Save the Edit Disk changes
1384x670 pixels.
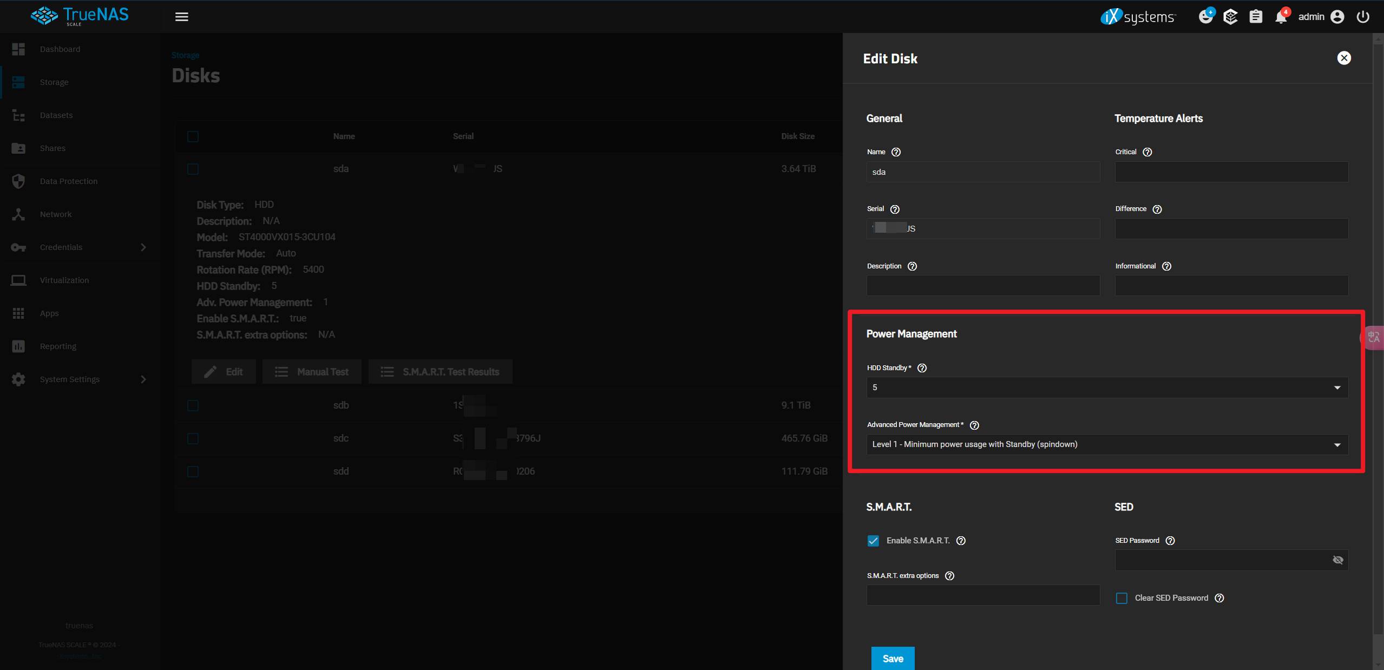tap(893, 658)
